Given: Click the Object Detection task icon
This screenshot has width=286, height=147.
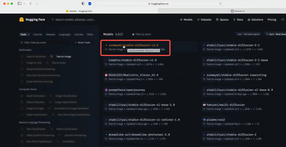Looking at the screenshot, I should 22,102.
